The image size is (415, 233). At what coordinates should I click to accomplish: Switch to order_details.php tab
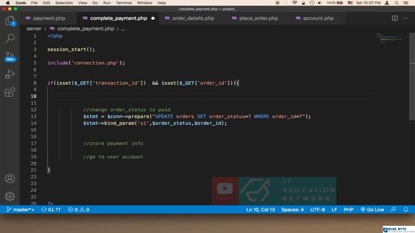click(193, 18)
